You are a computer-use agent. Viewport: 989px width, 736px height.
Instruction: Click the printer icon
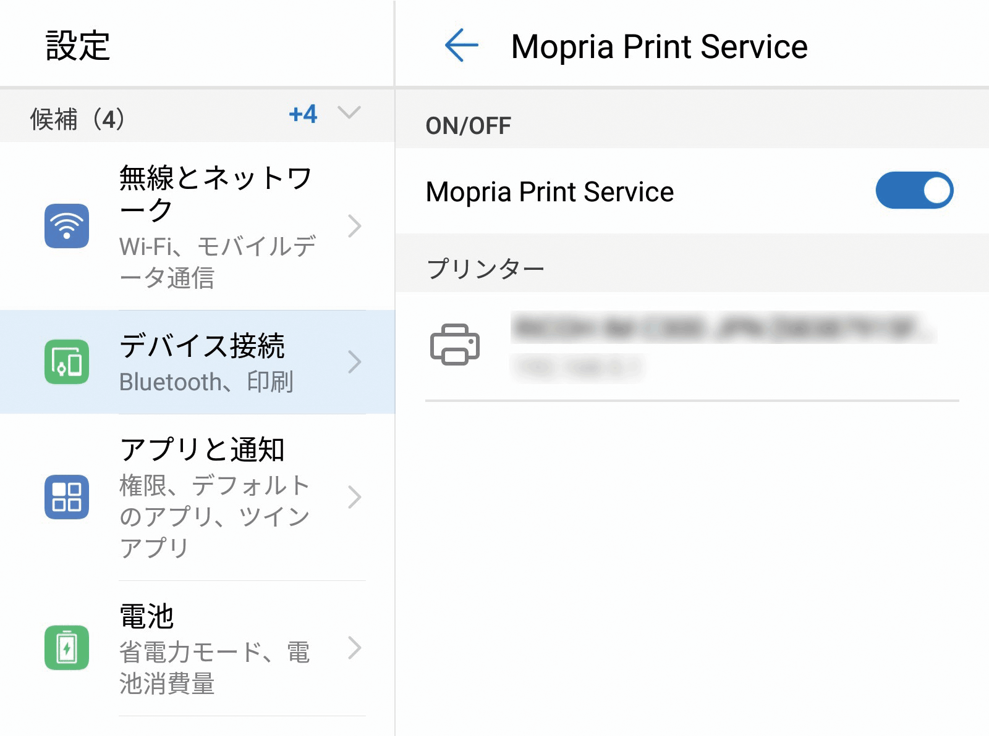point(455,345)
